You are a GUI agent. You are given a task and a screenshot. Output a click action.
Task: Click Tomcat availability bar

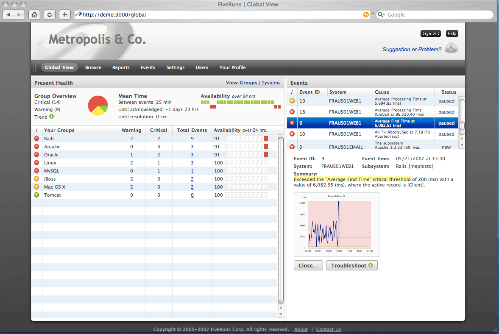[x=247, y=195]
